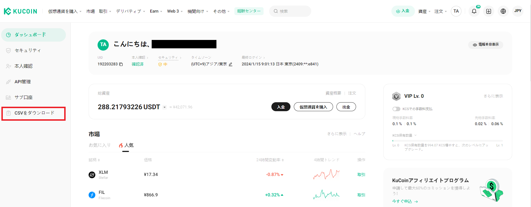This screenshot has height=207, width=531.
Task: Click the 検索 search field
Action: point(290,11)
